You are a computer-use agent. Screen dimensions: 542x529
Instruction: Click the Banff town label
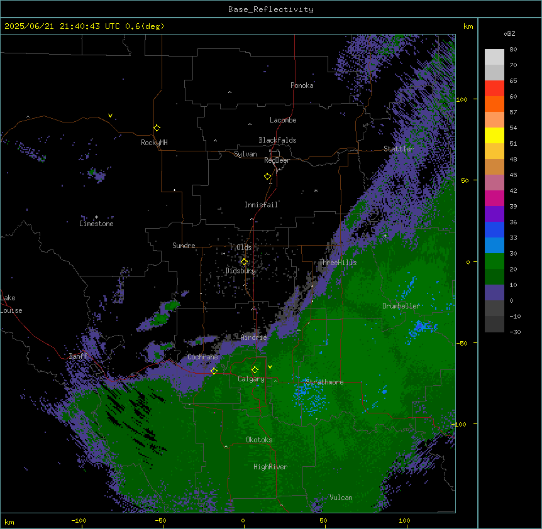coord(78,356)
